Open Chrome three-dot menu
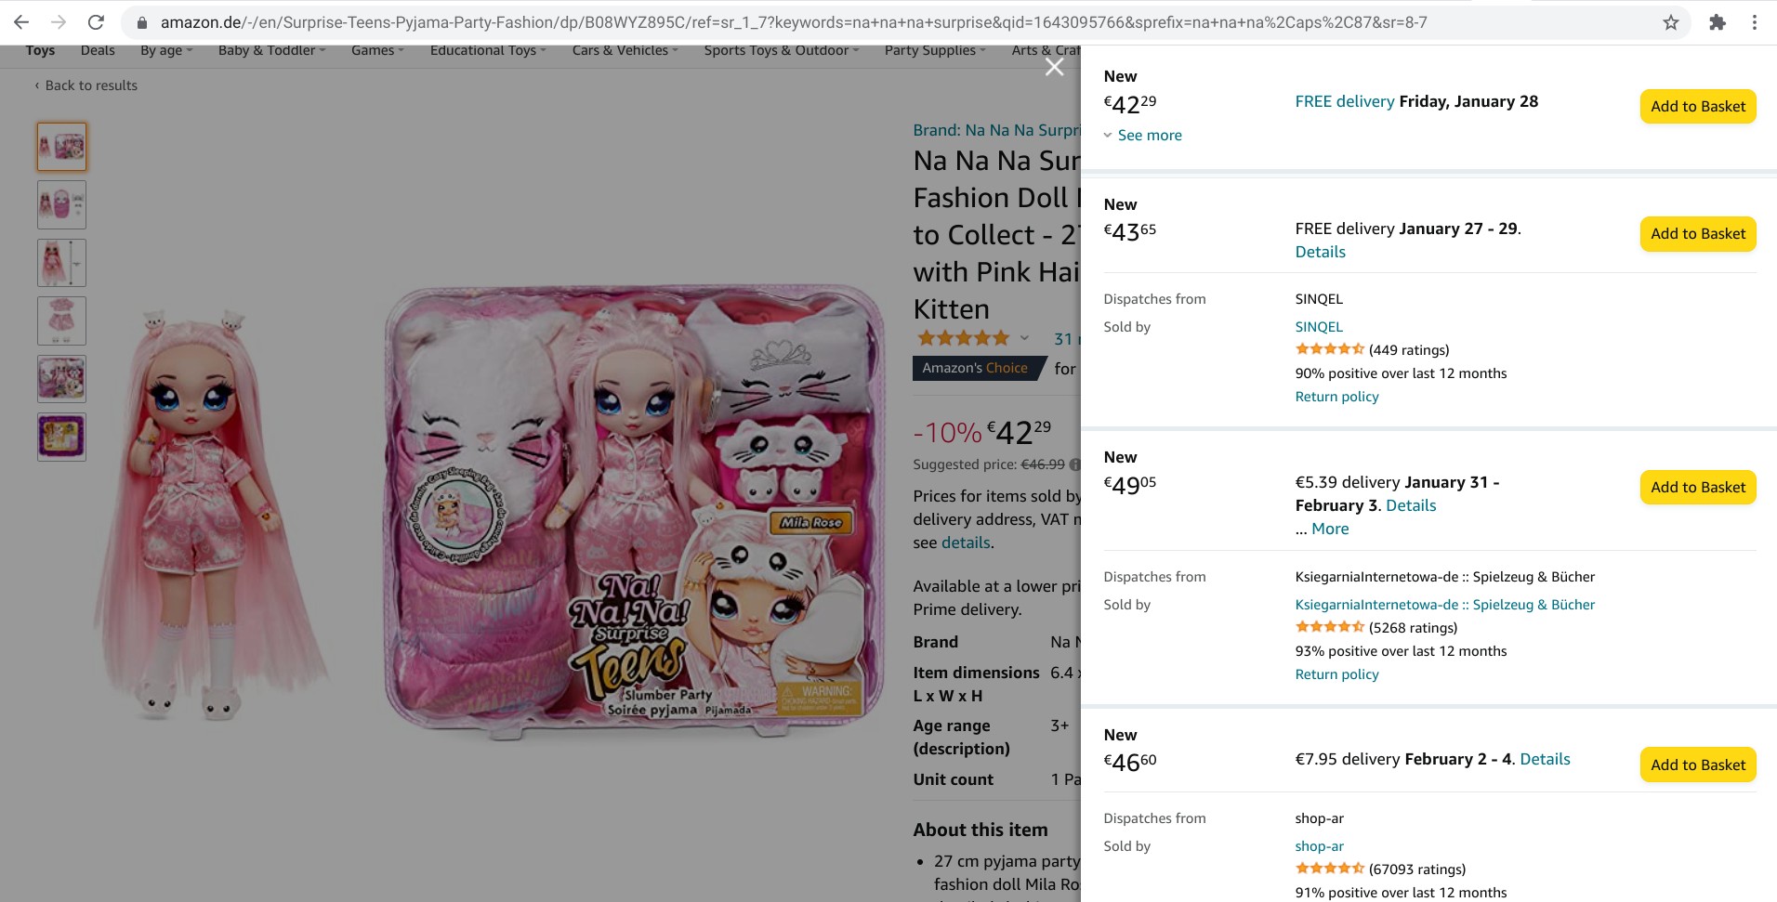1777x902 pixels. click(1755, 22)
